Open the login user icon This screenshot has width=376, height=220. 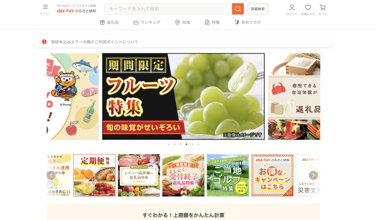tap(292, 8)
